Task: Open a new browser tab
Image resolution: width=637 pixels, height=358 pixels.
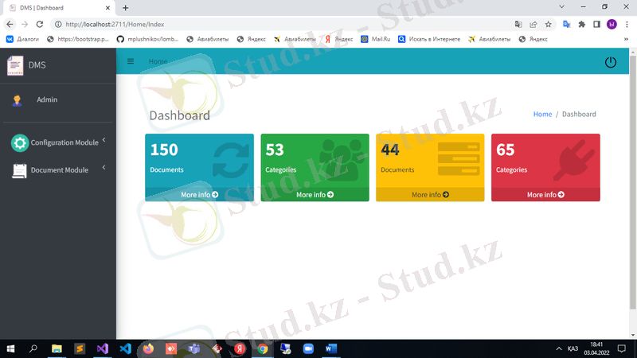Action: pos(126,8)
